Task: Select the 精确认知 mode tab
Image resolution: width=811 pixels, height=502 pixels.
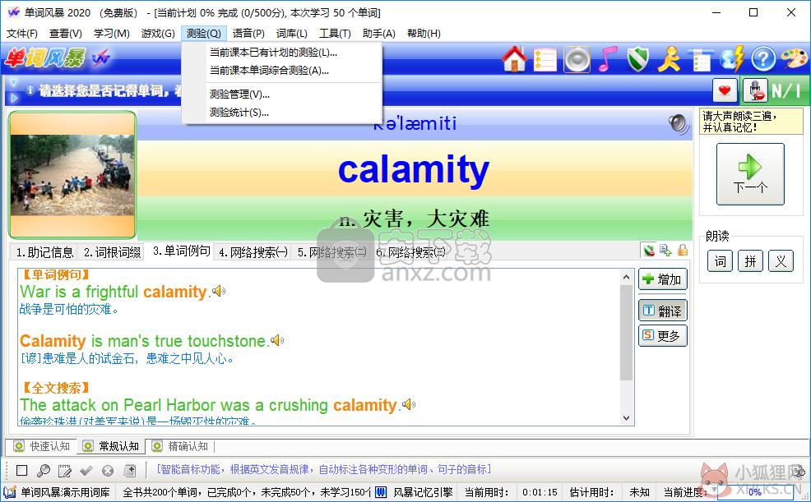Action: click(180, 446)
